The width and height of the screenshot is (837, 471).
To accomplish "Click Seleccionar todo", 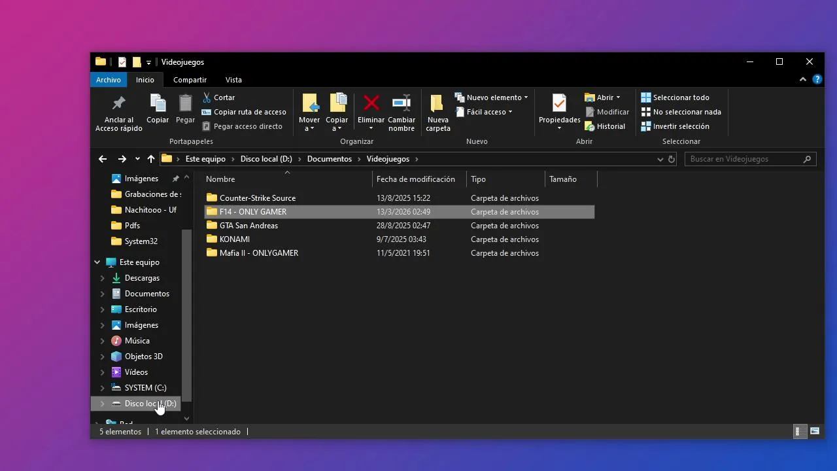I will (x=675, y=97).
